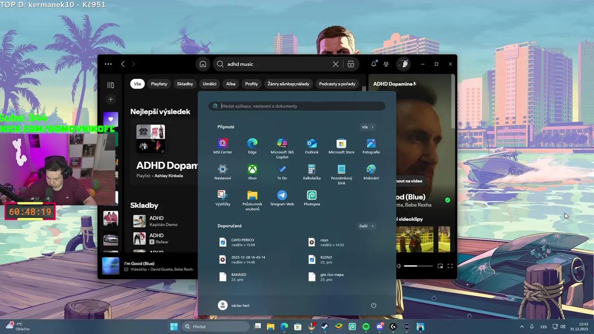Open the To Do app
The width and height of the screenshot is (594, 334).
[282, 172]
